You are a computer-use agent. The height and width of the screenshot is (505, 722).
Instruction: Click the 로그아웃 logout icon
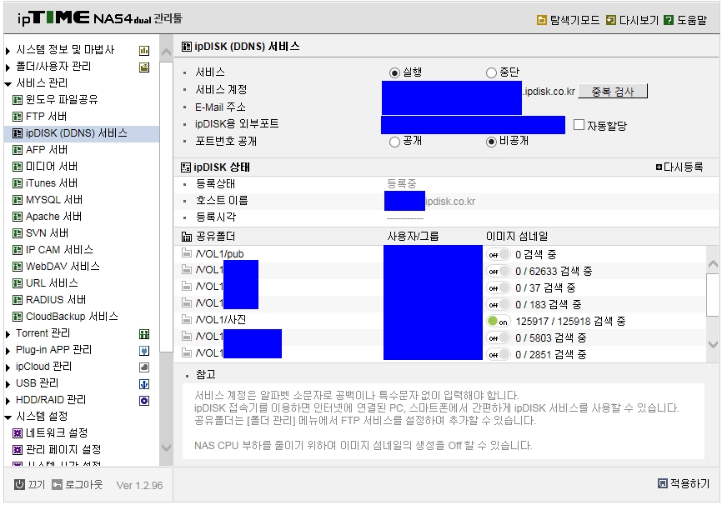click(57, 484)
